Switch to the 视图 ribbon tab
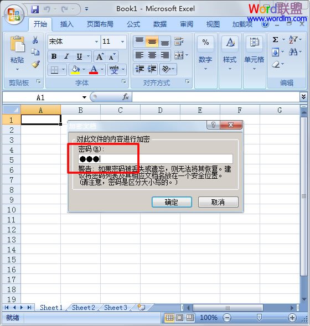310x326 pixels. click(213, 24)
